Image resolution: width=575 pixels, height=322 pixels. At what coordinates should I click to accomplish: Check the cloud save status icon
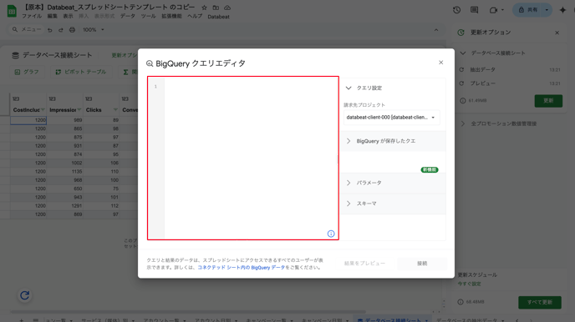coord(227,8)
